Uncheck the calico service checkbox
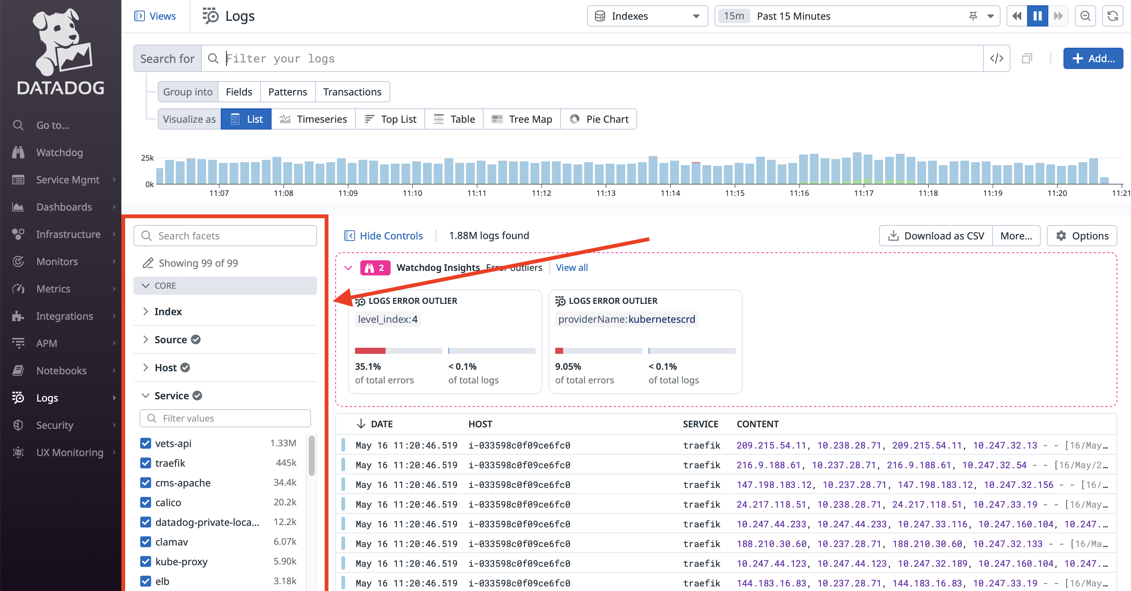1131x591 pixels. tap(146, 502)
